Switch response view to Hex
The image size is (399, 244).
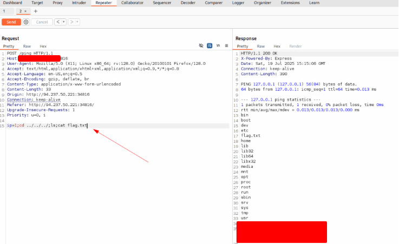277,47
